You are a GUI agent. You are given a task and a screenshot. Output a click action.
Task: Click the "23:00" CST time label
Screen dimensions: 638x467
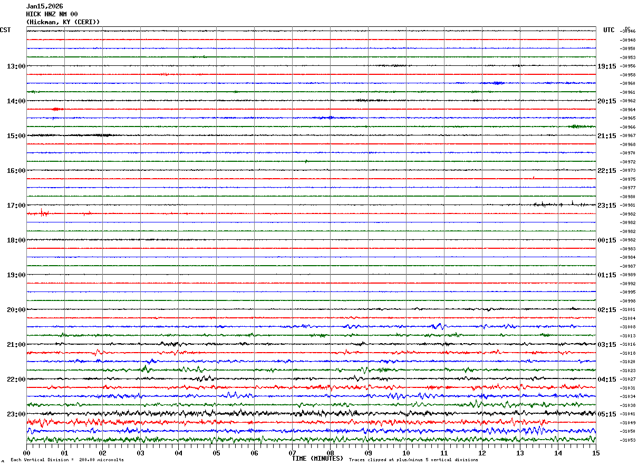click(16, 414)
